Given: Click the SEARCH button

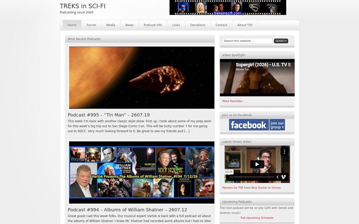Looking at the screenshot, I should click(x=281, y=41).
